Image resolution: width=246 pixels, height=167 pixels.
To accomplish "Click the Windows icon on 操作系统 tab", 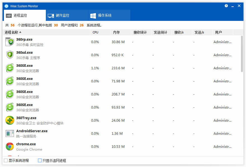I will (93, 15).
